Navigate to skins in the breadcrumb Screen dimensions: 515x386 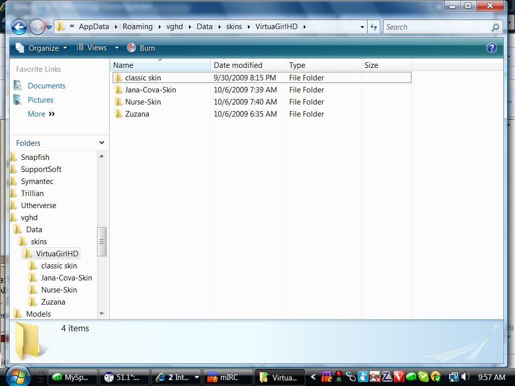[234, 27]
